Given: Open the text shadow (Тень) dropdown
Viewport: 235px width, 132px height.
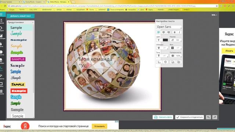Looking at the screenshot, I should pyautogui.click(x=162, y=56).
